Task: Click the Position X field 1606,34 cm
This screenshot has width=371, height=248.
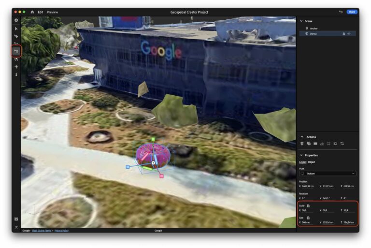Action: 308,186
